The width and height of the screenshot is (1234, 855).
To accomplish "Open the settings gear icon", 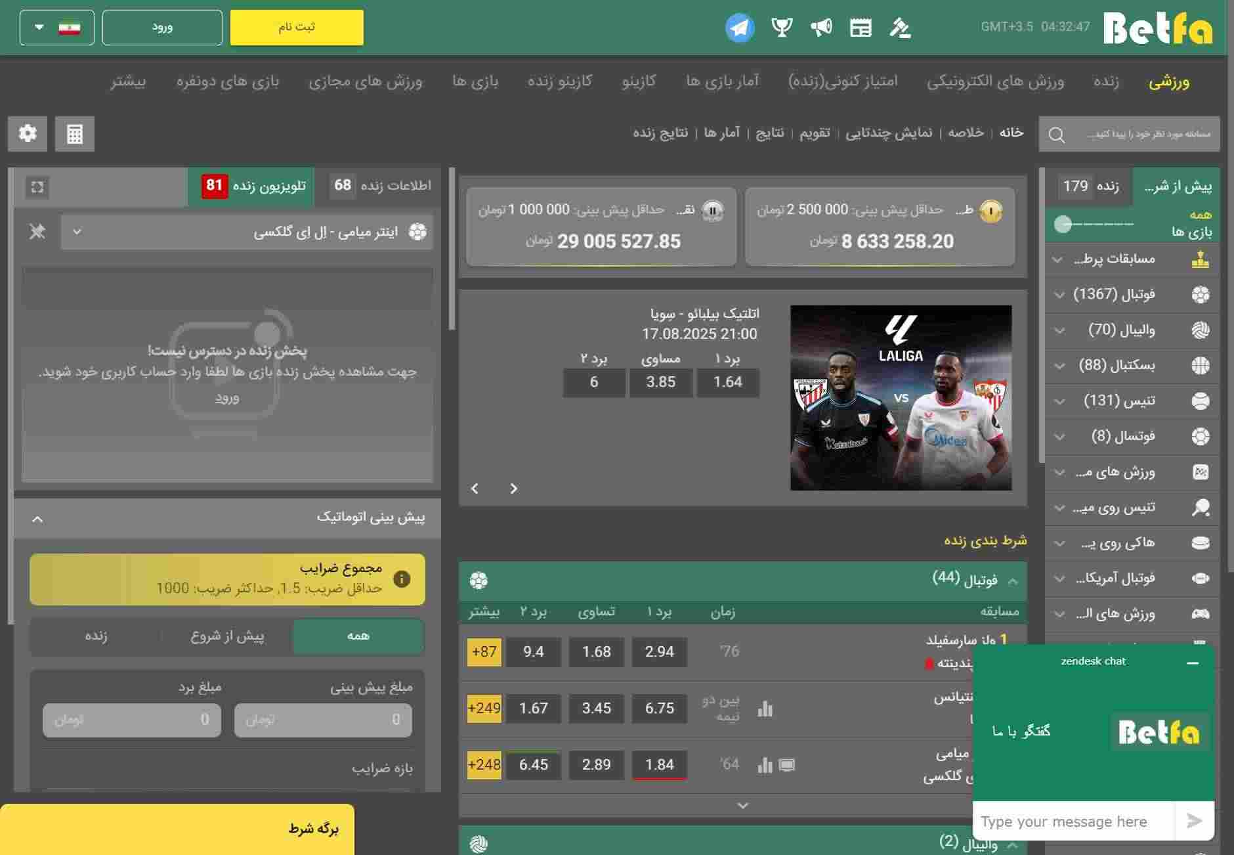I will 28,134.
